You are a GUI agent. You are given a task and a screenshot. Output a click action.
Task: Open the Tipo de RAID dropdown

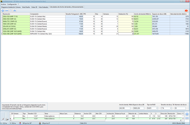point(152,108)
